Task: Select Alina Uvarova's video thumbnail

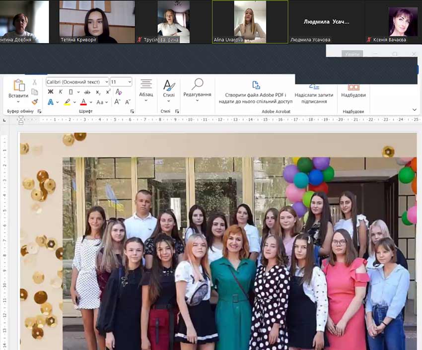Action: pos(250,21)
